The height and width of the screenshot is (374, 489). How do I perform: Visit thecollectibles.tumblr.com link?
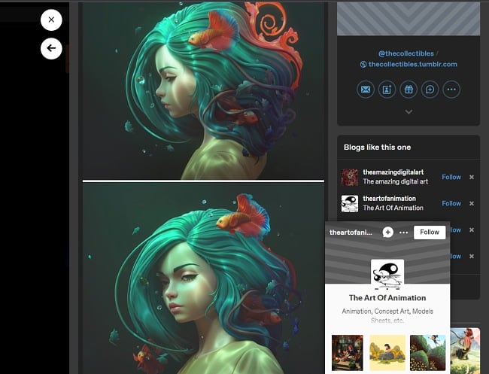pyautogui.click(x=409, y=64)
